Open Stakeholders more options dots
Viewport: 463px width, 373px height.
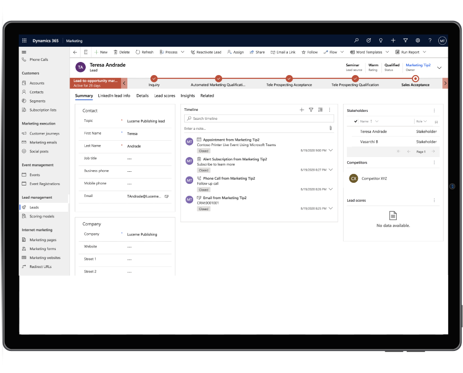(x=434, y=110)
